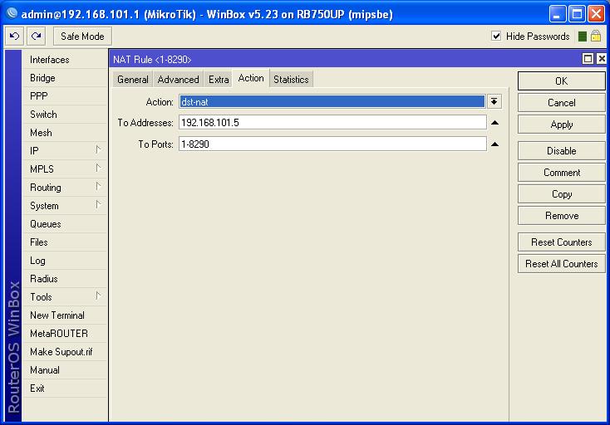The width and height of the screenshot is (610, 425).
Task: Expand the MPLS submenu
Action: pos(98,168)
